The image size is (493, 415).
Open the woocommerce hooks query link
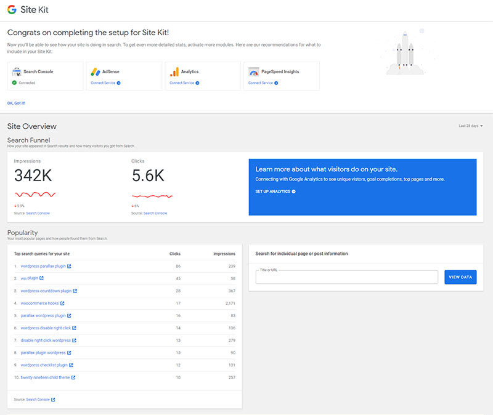[x=39, y=304]
